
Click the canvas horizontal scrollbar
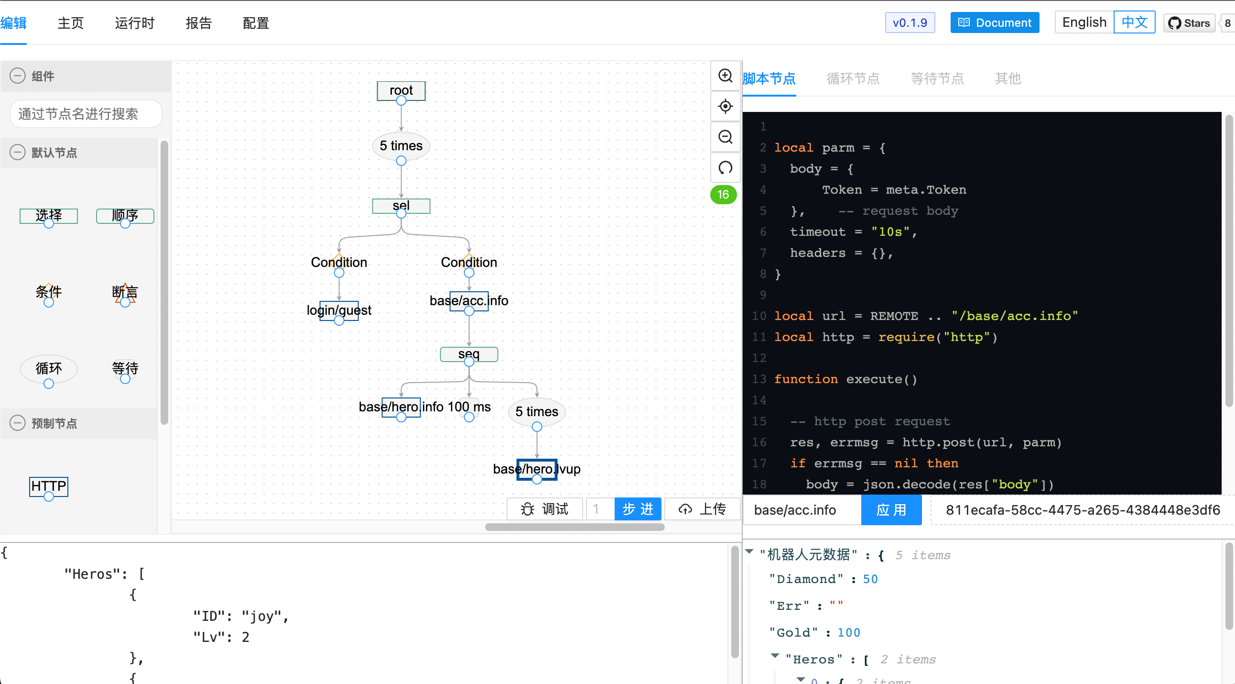574,527
